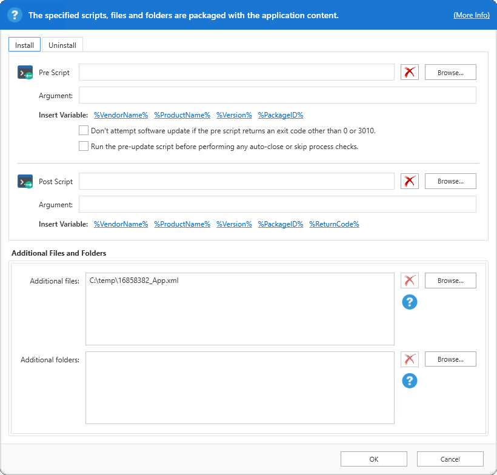497x475 pixels.
Task: Browse for a Post Script file
Action: (450, 181)
